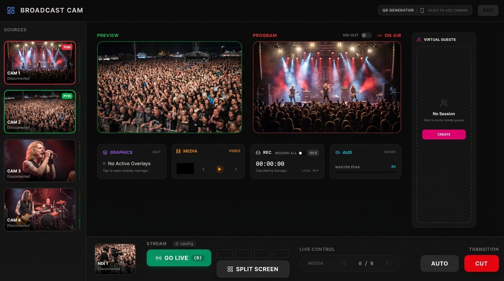Click the No Session guests icon
This screenshot has width=504, height=281.
[x=444, y=103]
